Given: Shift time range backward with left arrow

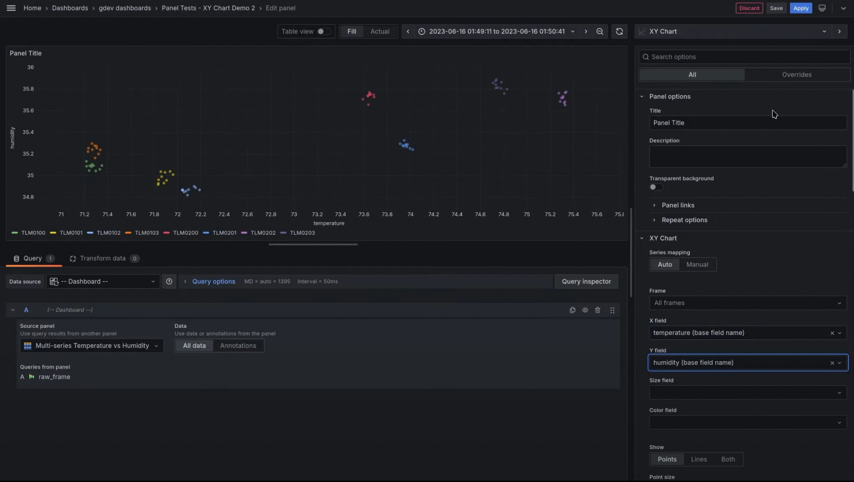Looking at the screenshot, I should coord(408,31).
